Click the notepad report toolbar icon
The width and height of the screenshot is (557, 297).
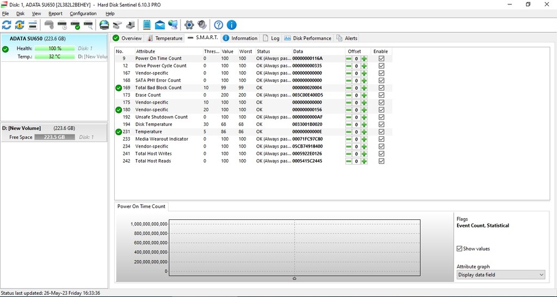[x=146, y=25]
